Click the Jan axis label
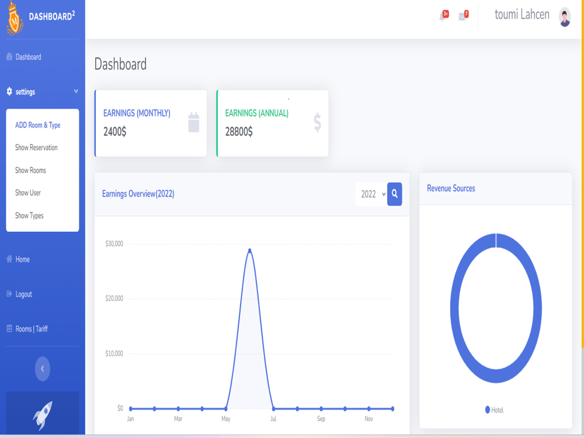The image size is (584, 438). point(130,419)
